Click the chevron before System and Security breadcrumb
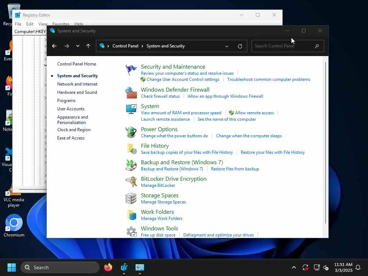The image size is (368, 276). coord(142,46)
